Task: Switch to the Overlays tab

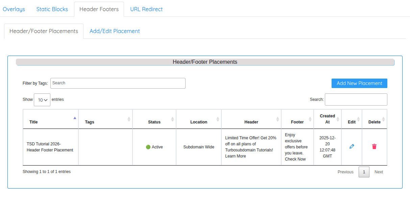Action: 14,9
